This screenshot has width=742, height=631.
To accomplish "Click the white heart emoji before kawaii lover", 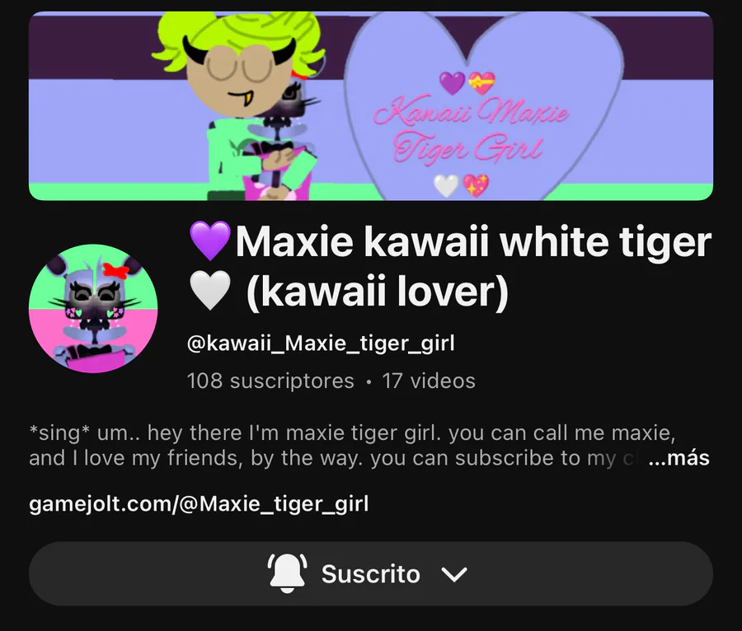I will (x=210, y=291).
